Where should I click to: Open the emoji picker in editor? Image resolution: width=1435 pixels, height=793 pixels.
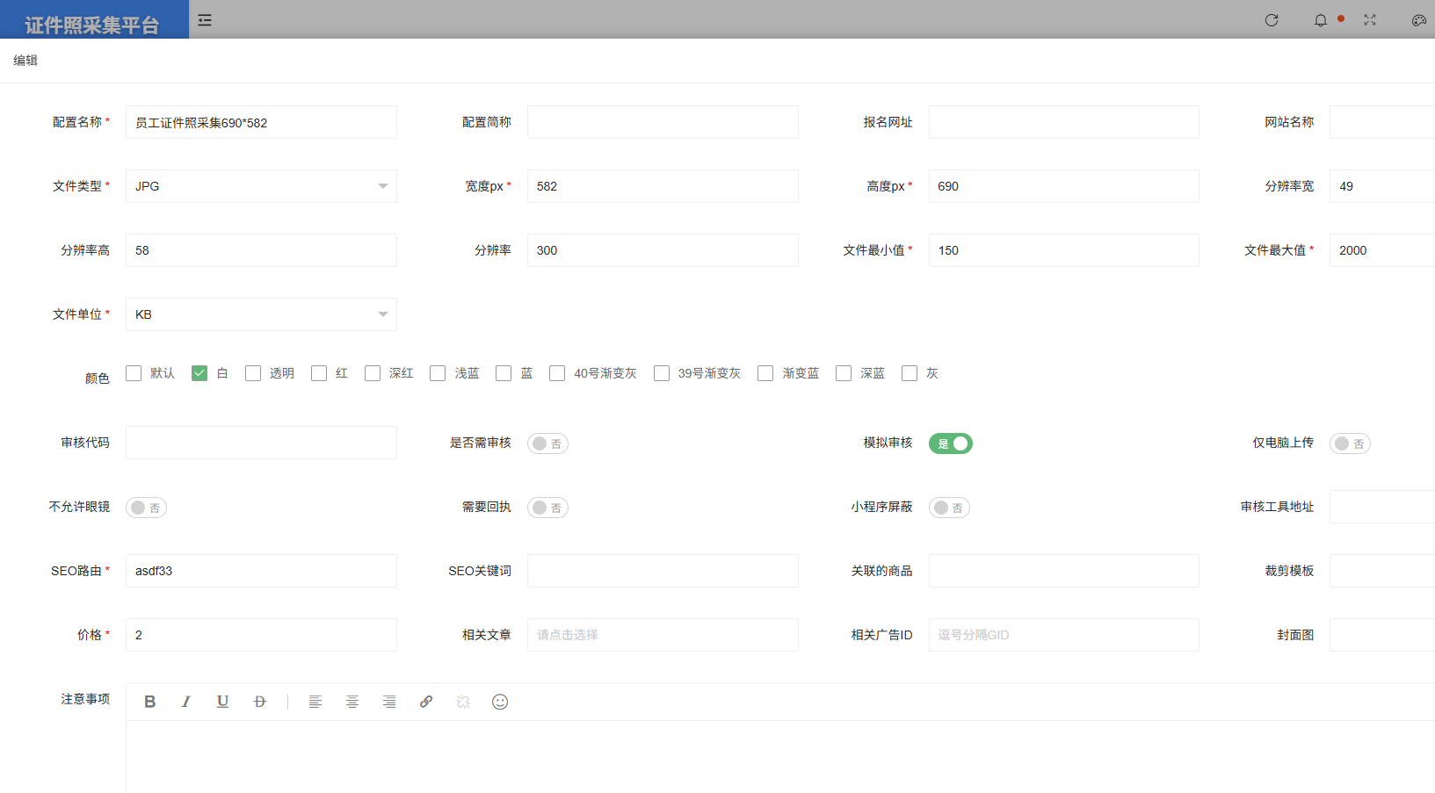(x=500, y=702)
